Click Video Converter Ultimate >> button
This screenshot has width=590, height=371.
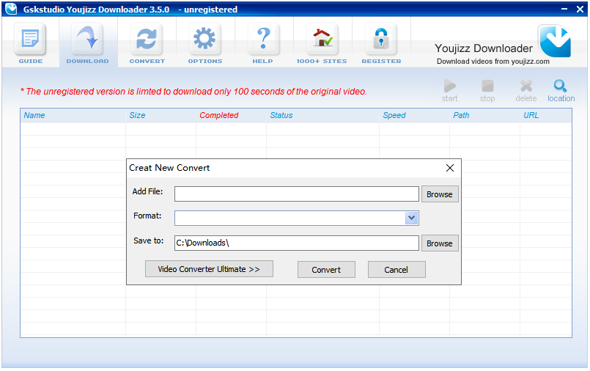point(209,269)
